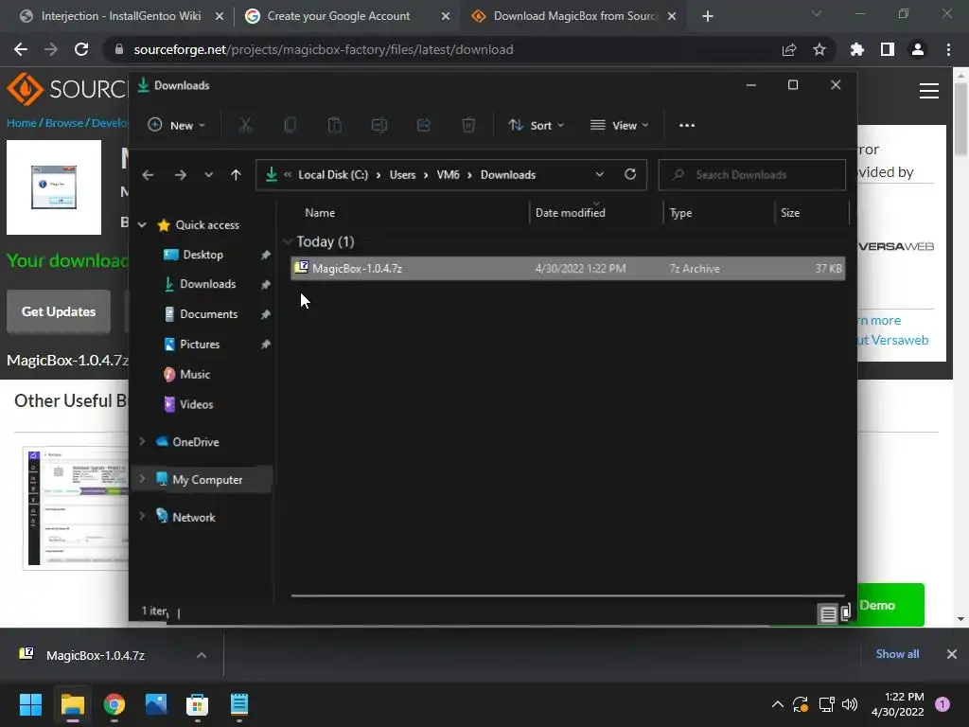This screenshot has width=969, height=727.
Task: Show hidden system tray icons
Action: [778, 704]
